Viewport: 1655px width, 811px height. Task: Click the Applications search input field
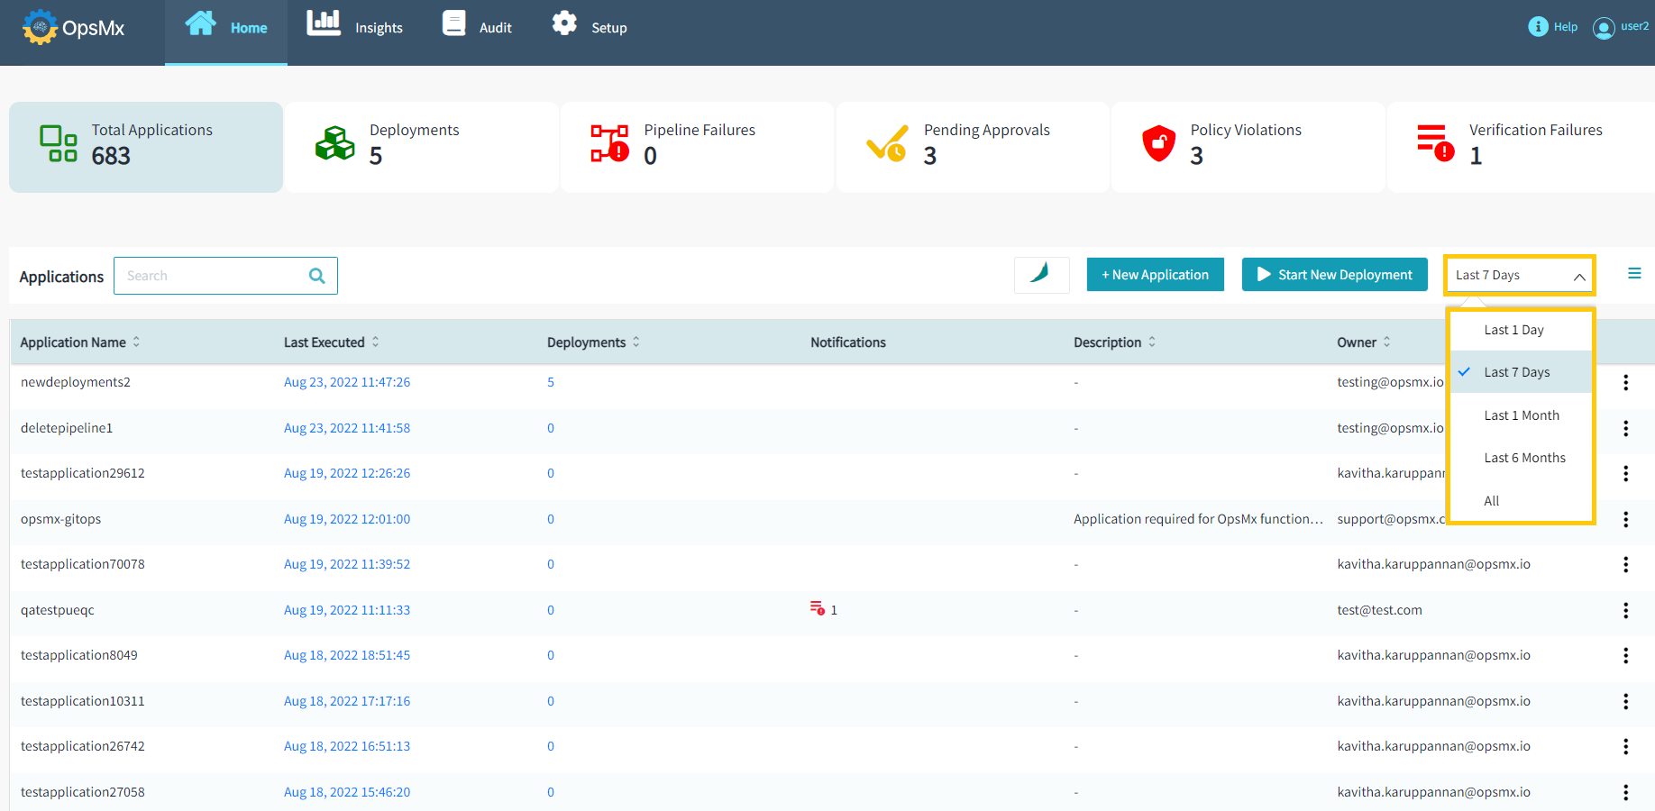point(213,276)
